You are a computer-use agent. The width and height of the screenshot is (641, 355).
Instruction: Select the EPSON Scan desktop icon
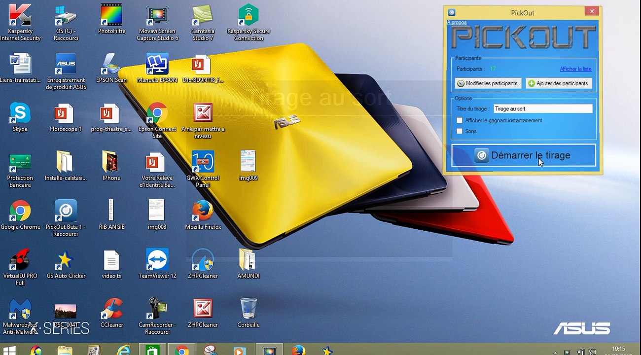tap(111, 68)
